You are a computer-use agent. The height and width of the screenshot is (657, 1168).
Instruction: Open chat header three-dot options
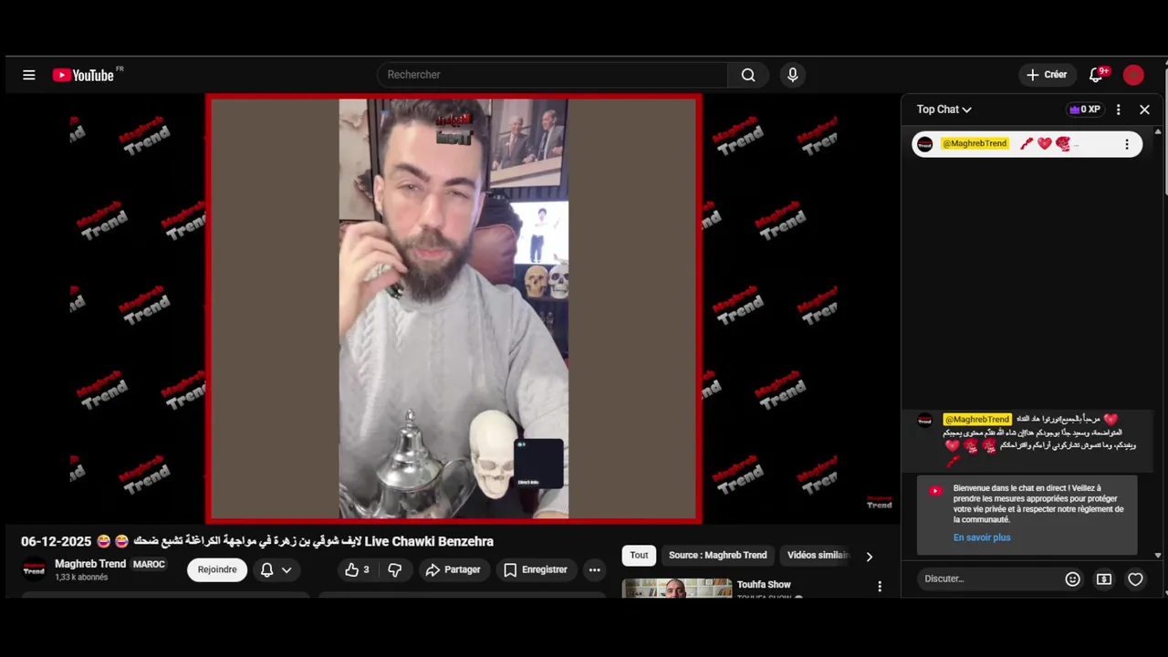tap(1118, 109)
